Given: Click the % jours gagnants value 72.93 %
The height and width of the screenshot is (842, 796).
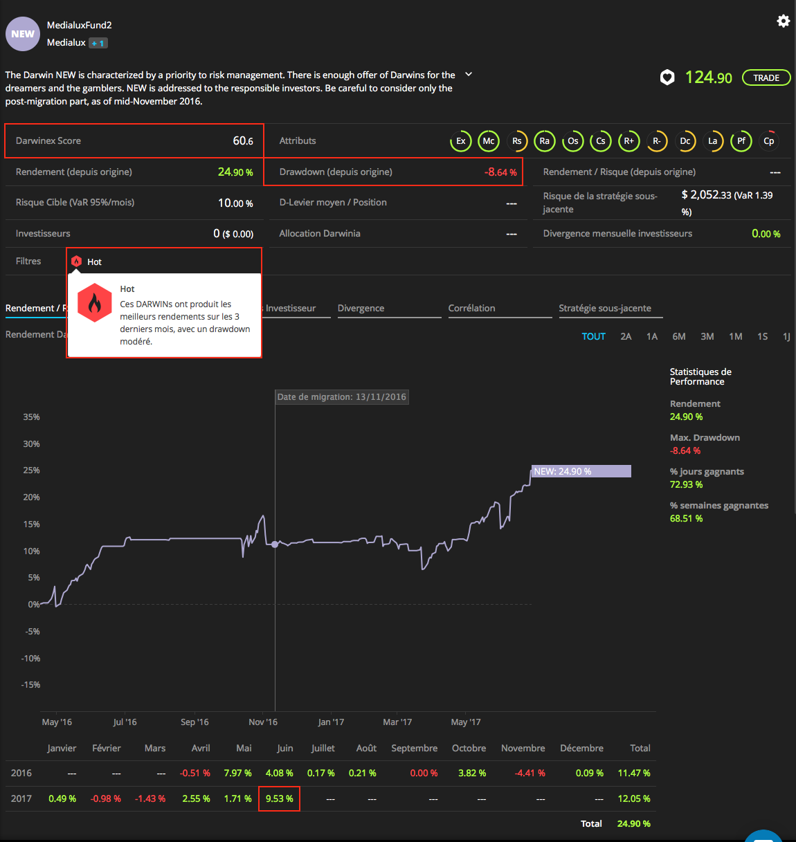Looking at the screenshot, I should point(687,484).
